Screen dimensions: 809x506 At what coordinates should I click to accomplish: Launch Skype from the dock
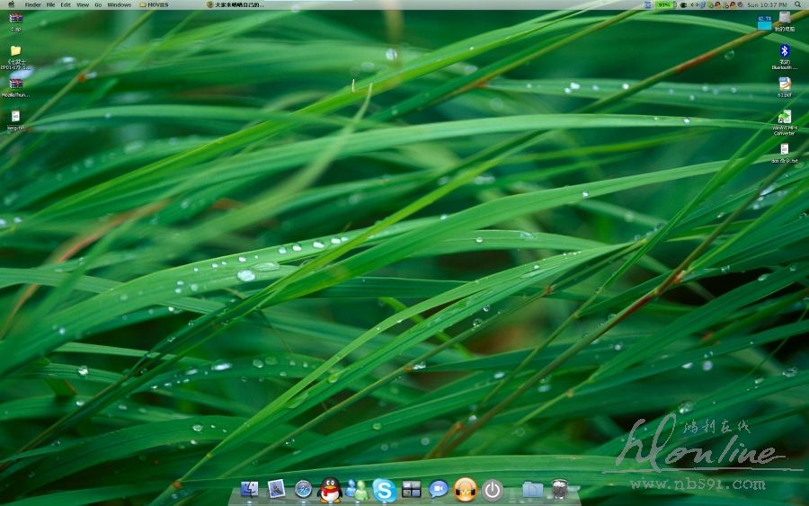385,490
